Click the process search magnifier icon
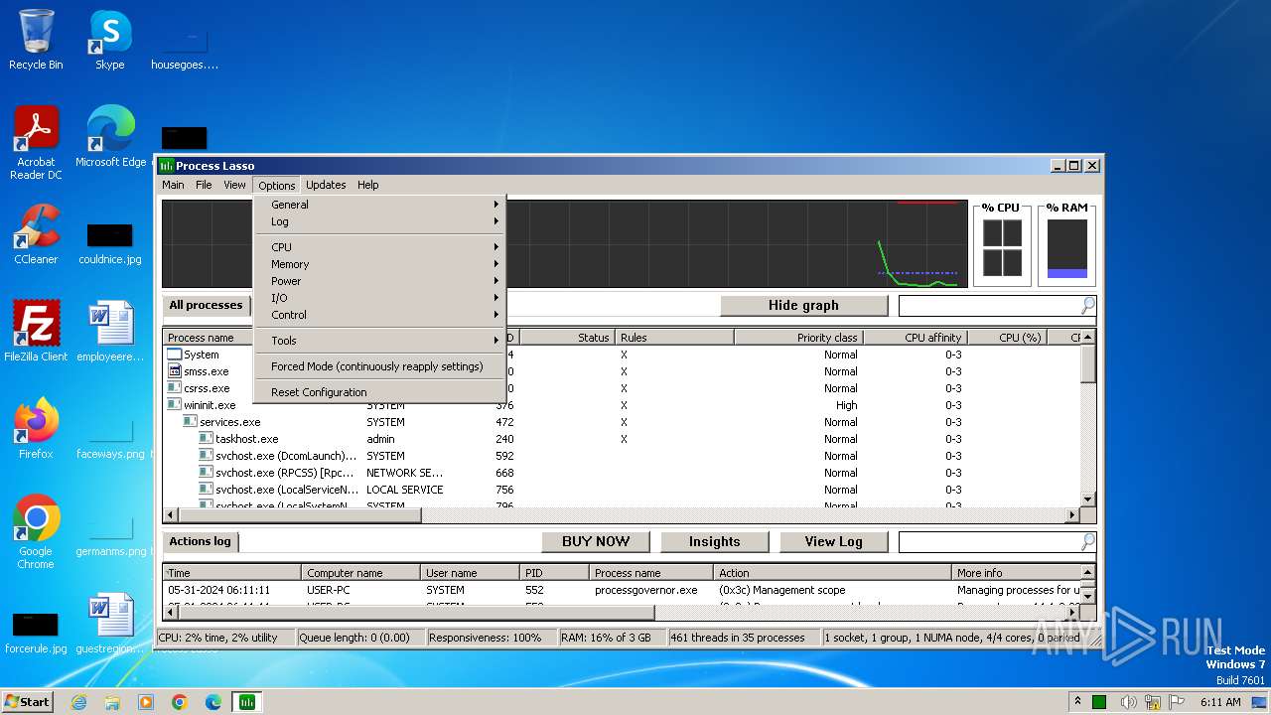Viewport: 1271px width, 715px height. coord(1087,306)
